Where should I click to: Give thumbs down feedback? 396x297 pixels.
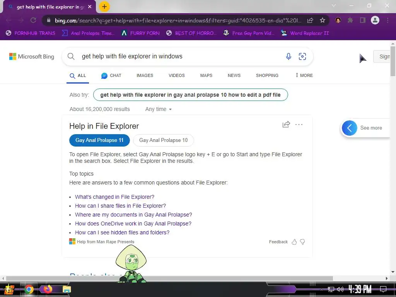[302, 242]
